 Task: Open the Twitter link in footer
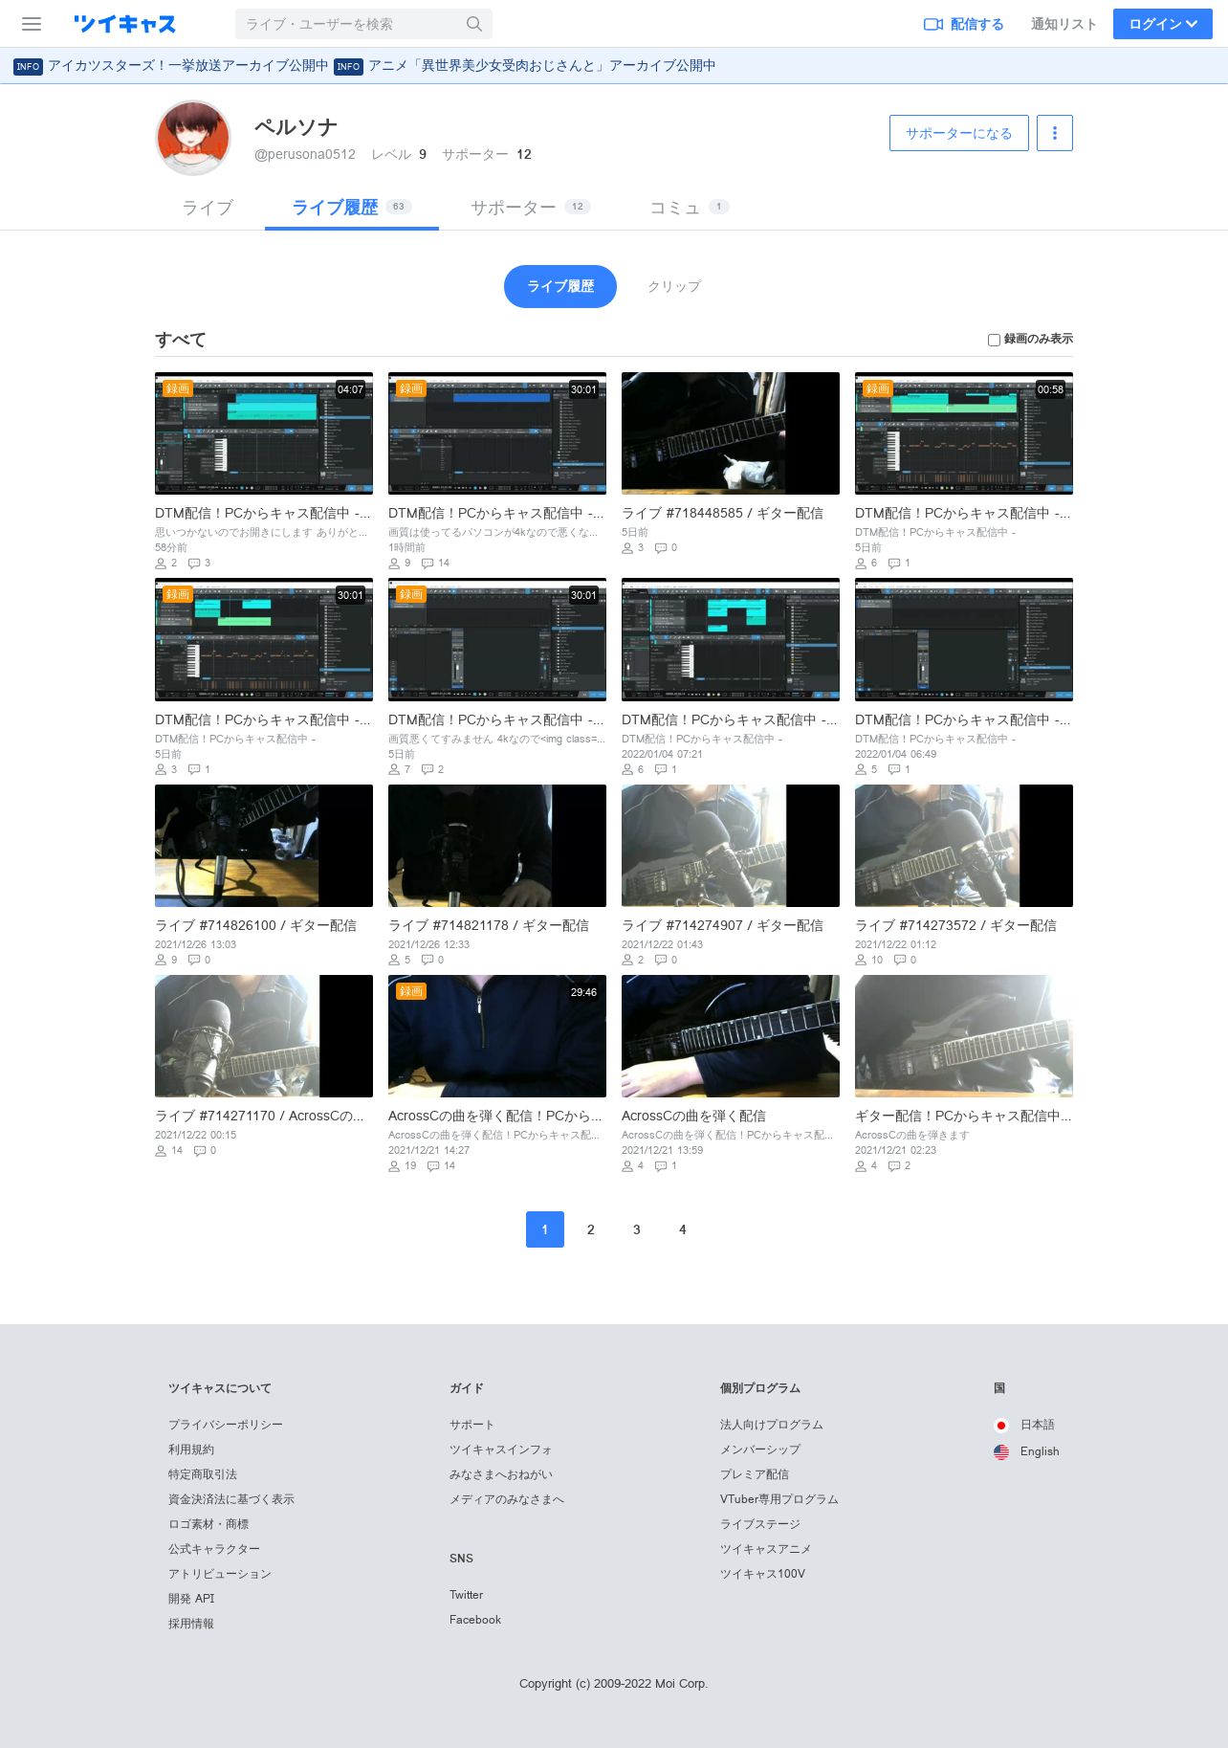point(467,1595)
